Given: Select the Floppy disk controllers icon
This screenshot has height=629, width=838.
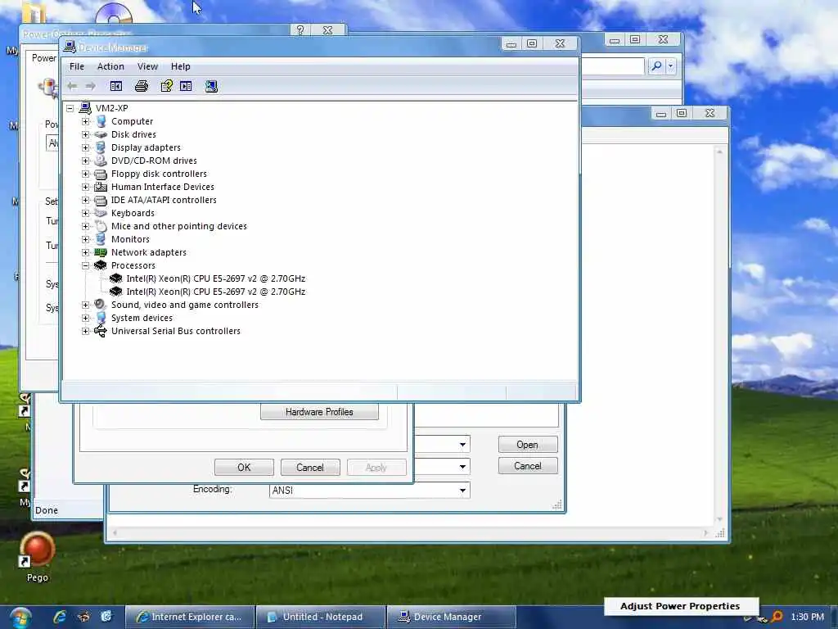Looking at the screenshot, I should click(x=101, y=174).
